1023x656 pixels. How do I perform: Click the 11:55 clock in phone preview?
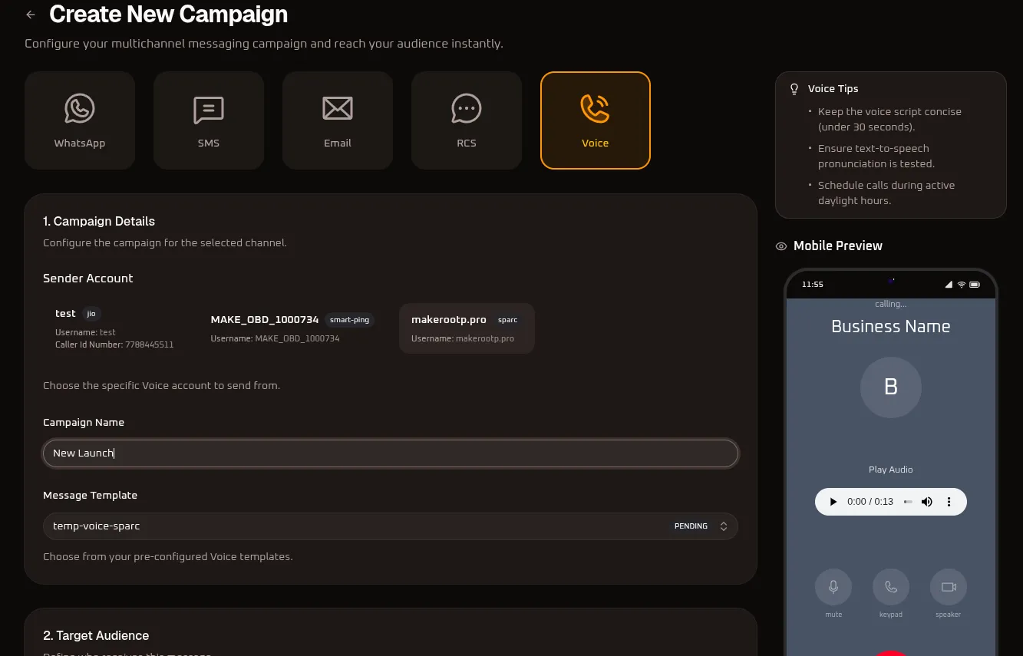tap(813, 285)
